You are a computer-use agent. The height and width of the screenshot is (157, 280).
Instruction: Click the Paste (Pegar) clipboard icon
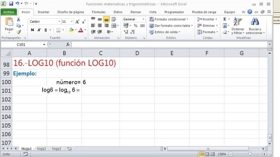point(9,21)
